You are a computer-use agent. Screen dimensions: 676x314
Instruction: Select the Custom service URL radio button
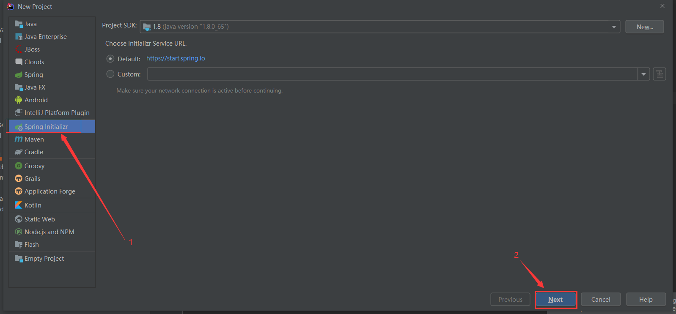point(110,74)
